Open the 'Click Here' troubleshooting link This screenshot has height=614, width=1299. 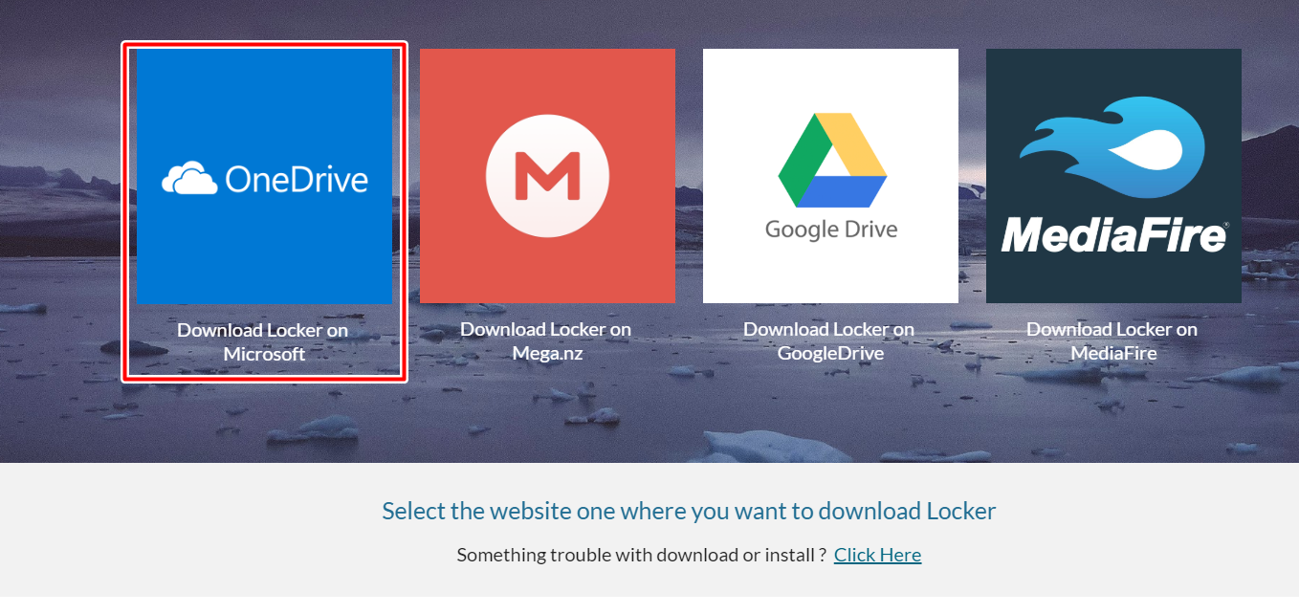coord(877,555)
